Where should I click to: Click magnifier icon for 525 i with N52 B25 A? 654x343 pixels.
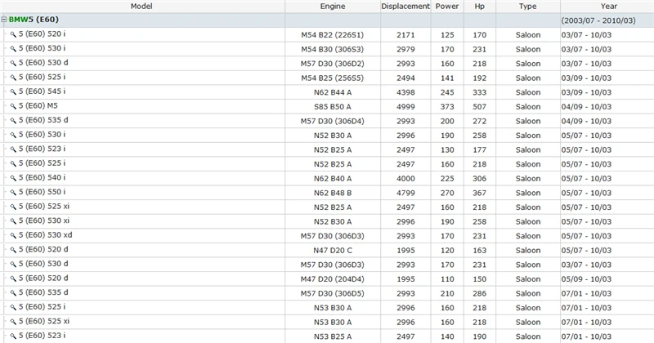coord(13,164)
